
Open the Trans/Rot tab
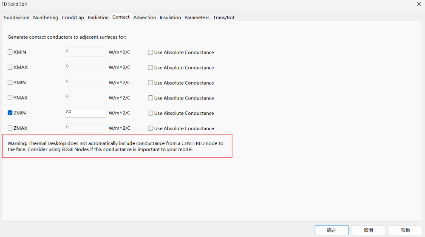pyautogui.click(x=224, y=17)
